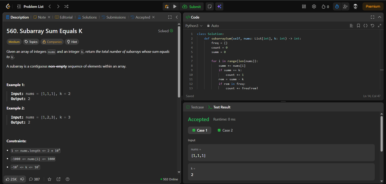Select Case 2 result
Screen dimensions: 386x184
pyautogui.click(x=225, y=130)
